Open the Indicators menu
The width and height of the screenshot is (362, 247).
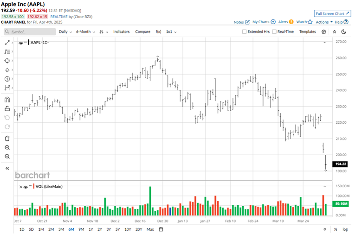coord(122,32)
